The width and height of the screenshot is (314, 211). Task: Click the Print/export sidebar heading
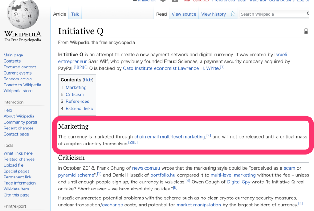[x=15, y=206]
